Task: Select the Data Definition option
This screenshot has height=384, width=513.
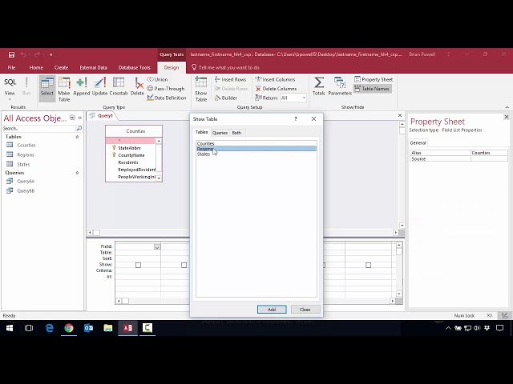Action: 167,98
